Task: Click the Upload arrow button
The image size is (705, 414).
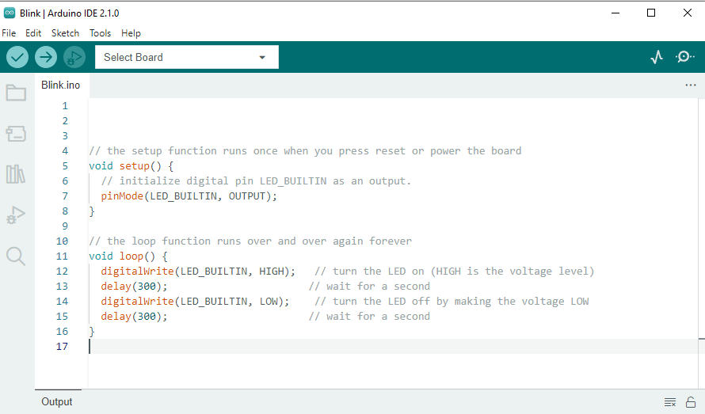Action: (x=46, y=57)
